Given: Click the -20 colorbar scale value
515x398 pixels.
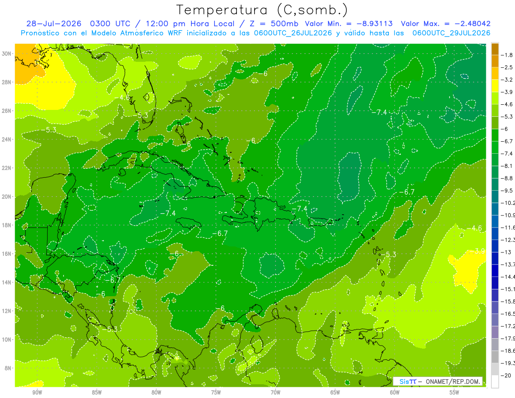Looking at the screenshot, I should 506,375.
